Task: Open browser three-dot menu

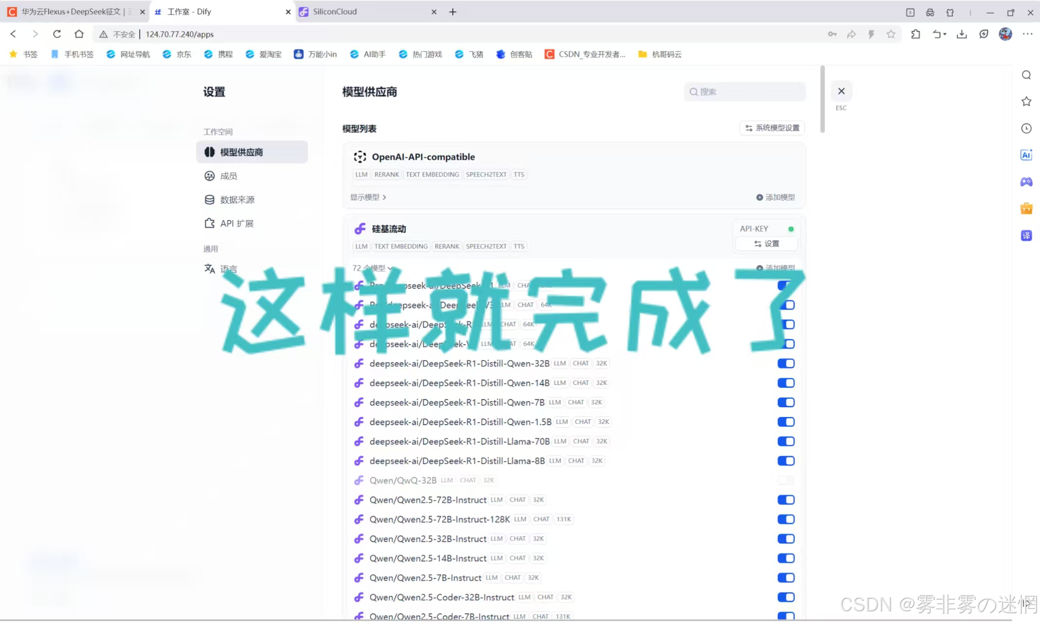Action: (1027, 34)
